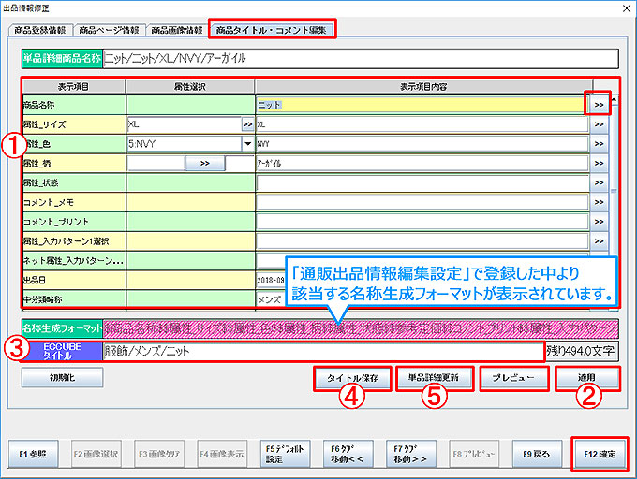Click the >> button in コメント_プリント row

[x=599, y=222]
